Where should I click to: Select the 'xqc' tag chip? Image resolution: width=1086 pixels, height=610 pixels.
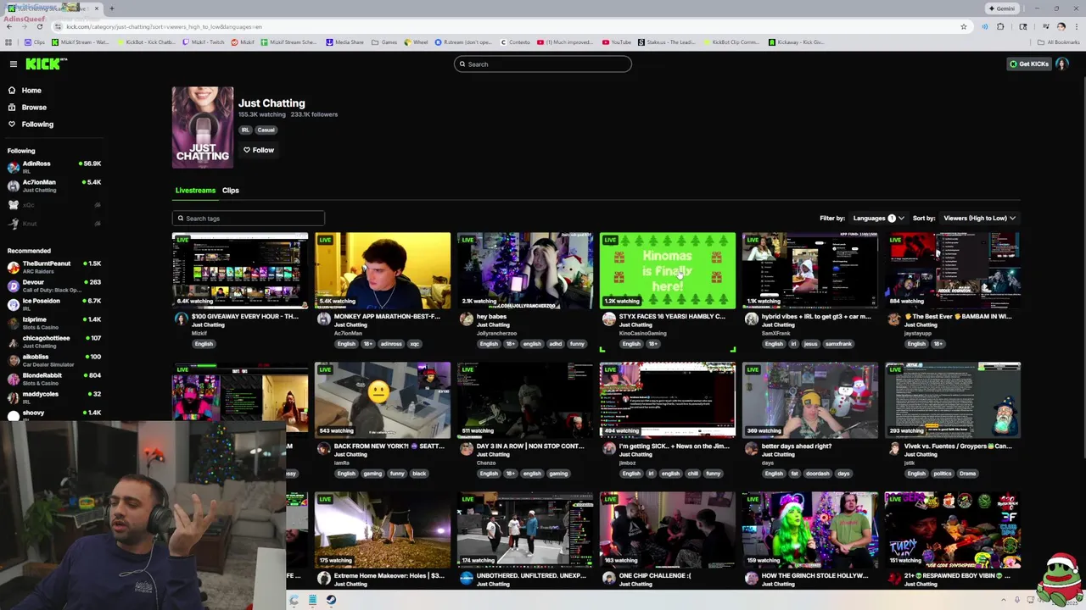[x=415, y=344]
